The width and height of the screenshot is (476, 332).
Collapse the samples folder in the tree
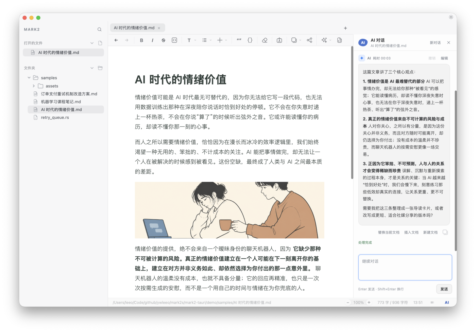point(29,78)
